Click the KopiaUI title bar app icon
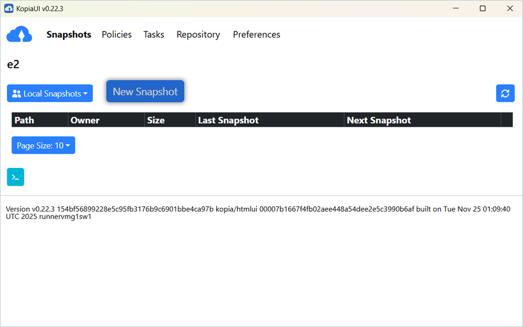523x327 pixels. click(9, 9)
